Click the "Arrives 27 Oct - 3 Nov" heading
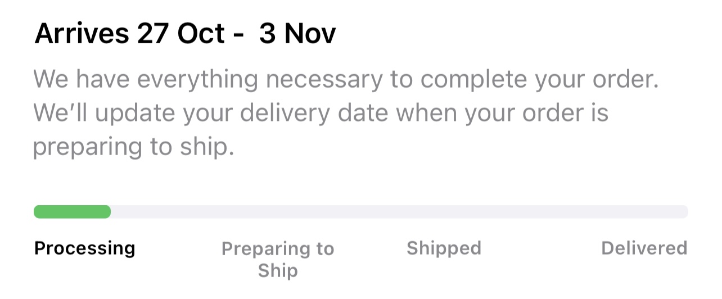 tap(185, 34)
